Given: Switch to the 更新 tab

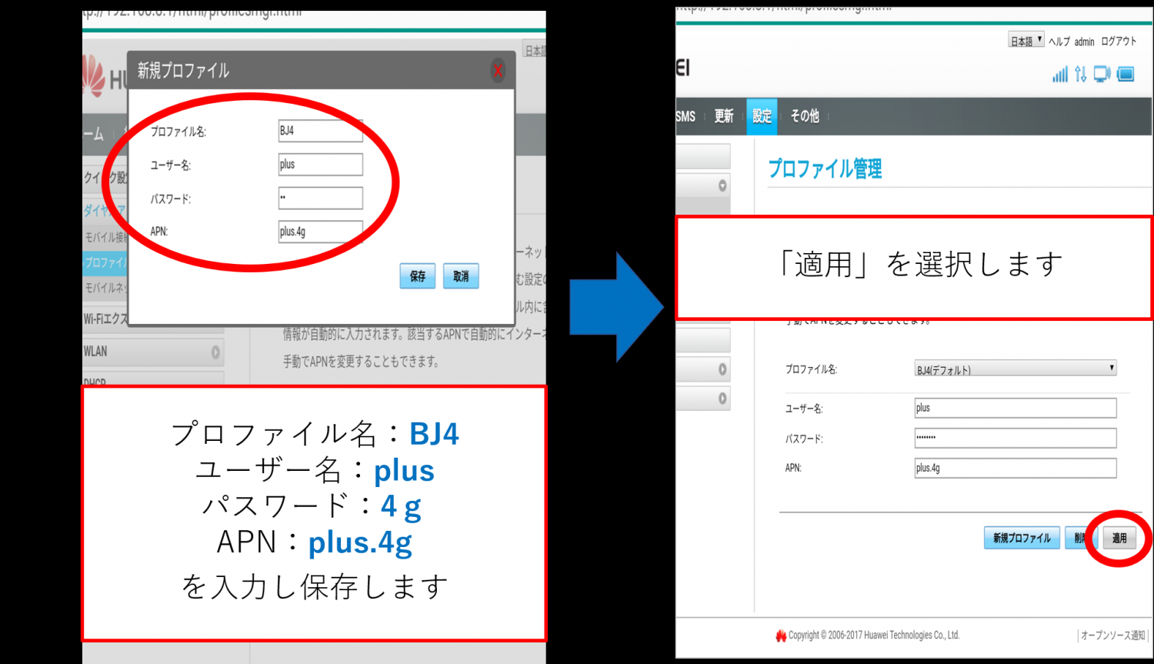Looking at the screenshot, I should (x=723, y=116).
